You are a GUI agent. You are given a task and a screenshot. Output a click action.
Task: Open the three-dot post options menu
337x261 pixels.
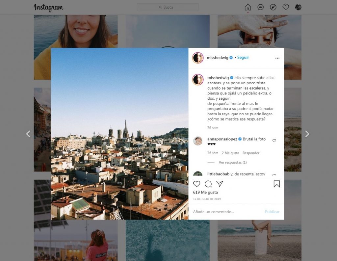pos(277,58)
